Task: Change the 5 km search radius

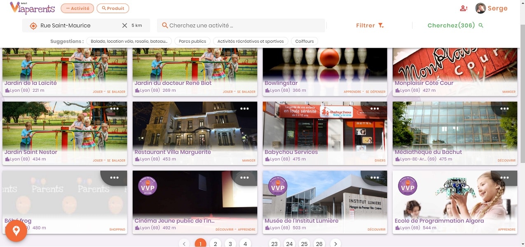Action: click(x=137, y=26)
